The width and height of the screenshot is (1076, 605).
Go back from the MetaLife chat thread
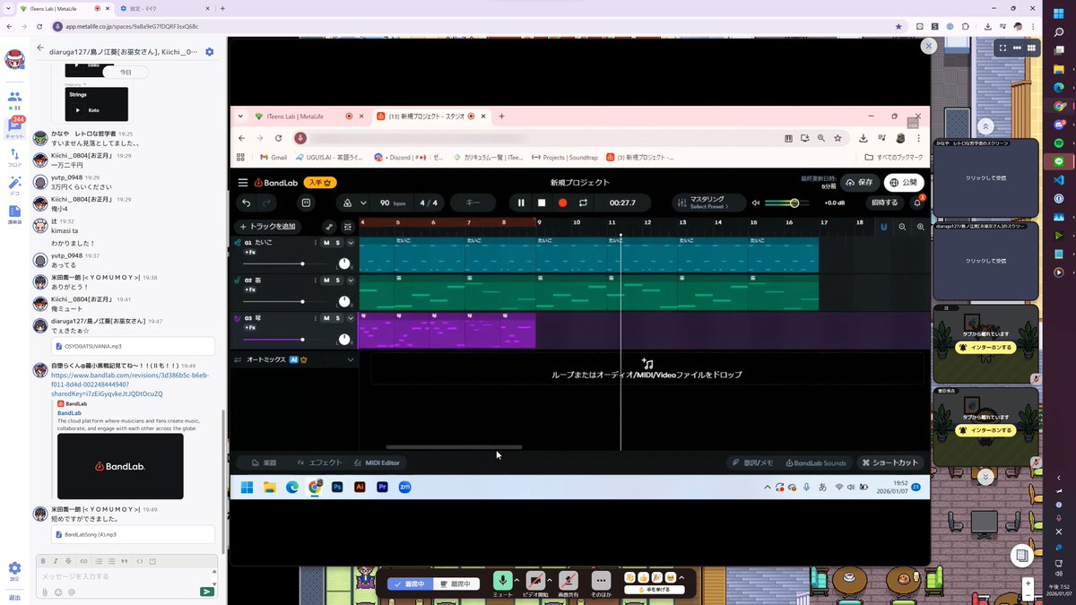pos(40,48)
